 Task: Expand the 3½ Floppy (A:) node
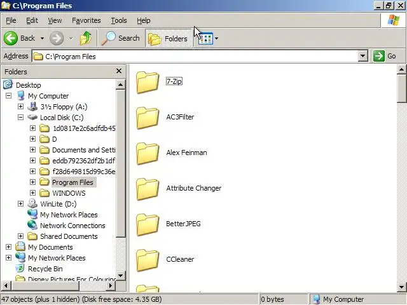[21, 107]
